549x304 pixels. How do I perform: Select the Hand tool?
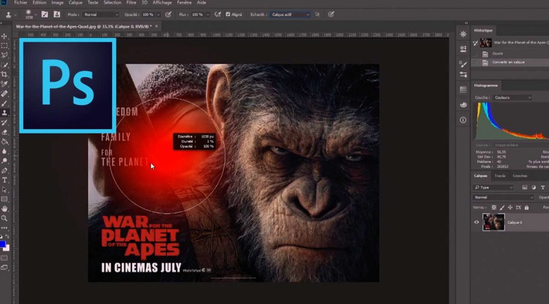pyautogui.click(x=4, y=208)
